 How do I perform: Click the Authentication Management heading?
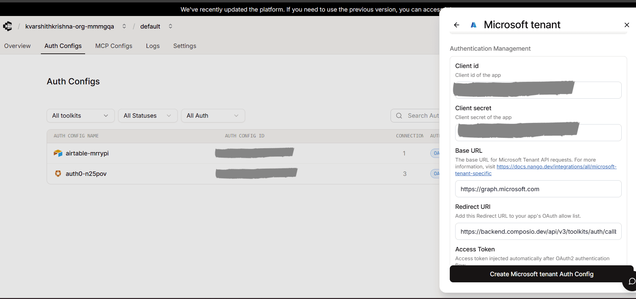click(x=490, y=49)
